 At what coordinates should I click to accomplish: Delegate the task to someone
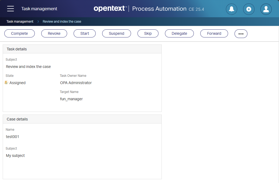pyautogui.click(x=179, y=33)
